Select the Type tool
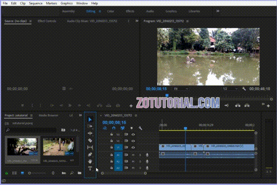Viewport: 277px width, 185px height. click(90, 168)
